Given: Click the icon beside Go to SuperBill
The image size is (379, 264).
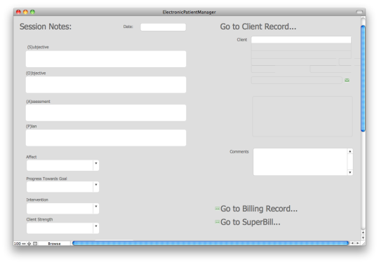Looking at the screenshot, I should (218, 221).
